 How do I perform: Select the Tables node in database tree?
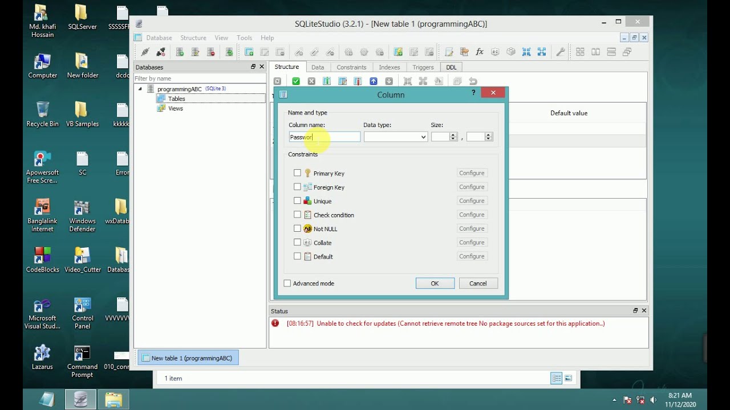176,99
